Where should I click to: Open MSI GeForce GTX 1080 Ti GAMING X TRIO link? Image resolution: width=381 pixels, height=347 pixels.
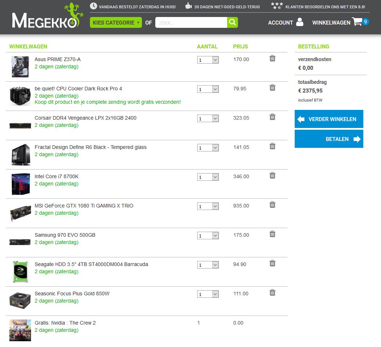coord(84,206)
